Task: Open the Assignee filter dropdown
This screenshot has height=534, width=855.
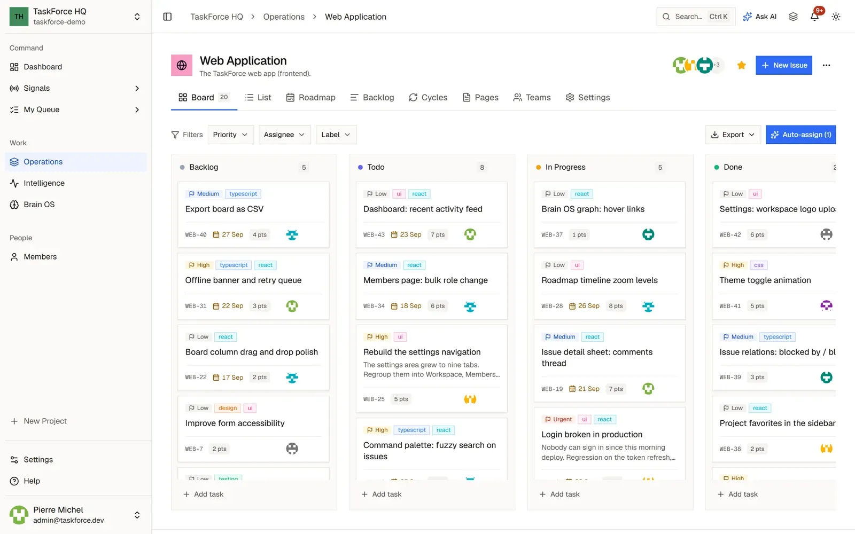Action: click(285, 135)
